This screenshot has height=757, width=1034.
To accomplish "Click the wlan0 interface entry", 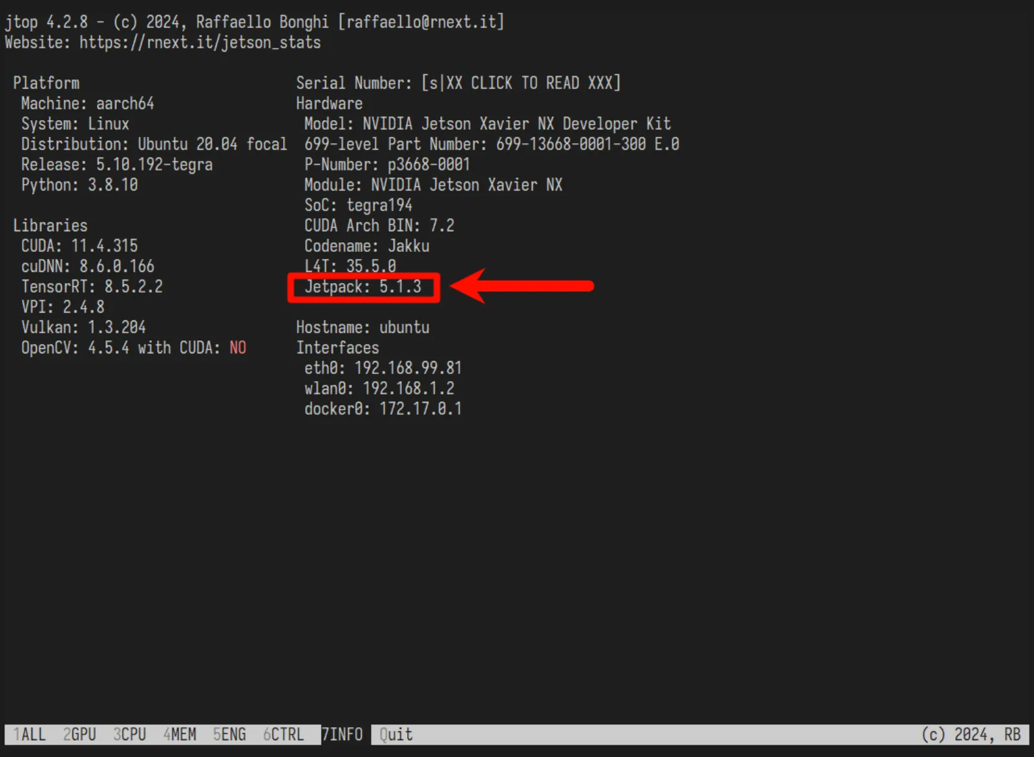I will [x=379, y=388].
